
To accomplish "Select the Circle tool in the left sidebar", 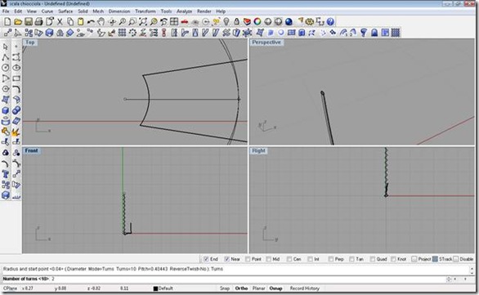I will pos(5,68).
